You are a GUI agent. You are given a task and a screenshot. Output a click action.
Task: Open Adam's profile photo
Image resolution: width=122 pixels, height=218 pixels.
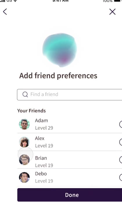coord(24,124)
